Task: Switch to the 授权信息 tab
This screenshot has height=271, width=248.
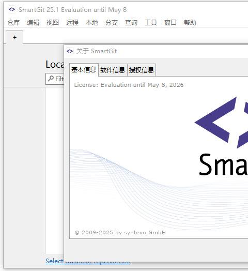Action: (x=142, y=70)
